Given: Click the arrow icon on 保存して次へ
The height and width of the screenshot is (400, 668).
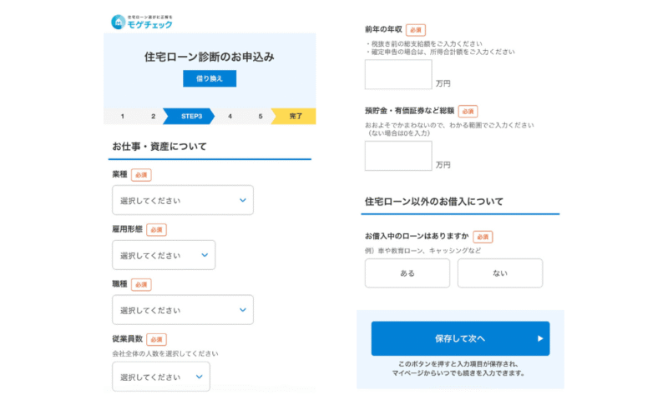Looking at the screenshot, I should 539,338.
